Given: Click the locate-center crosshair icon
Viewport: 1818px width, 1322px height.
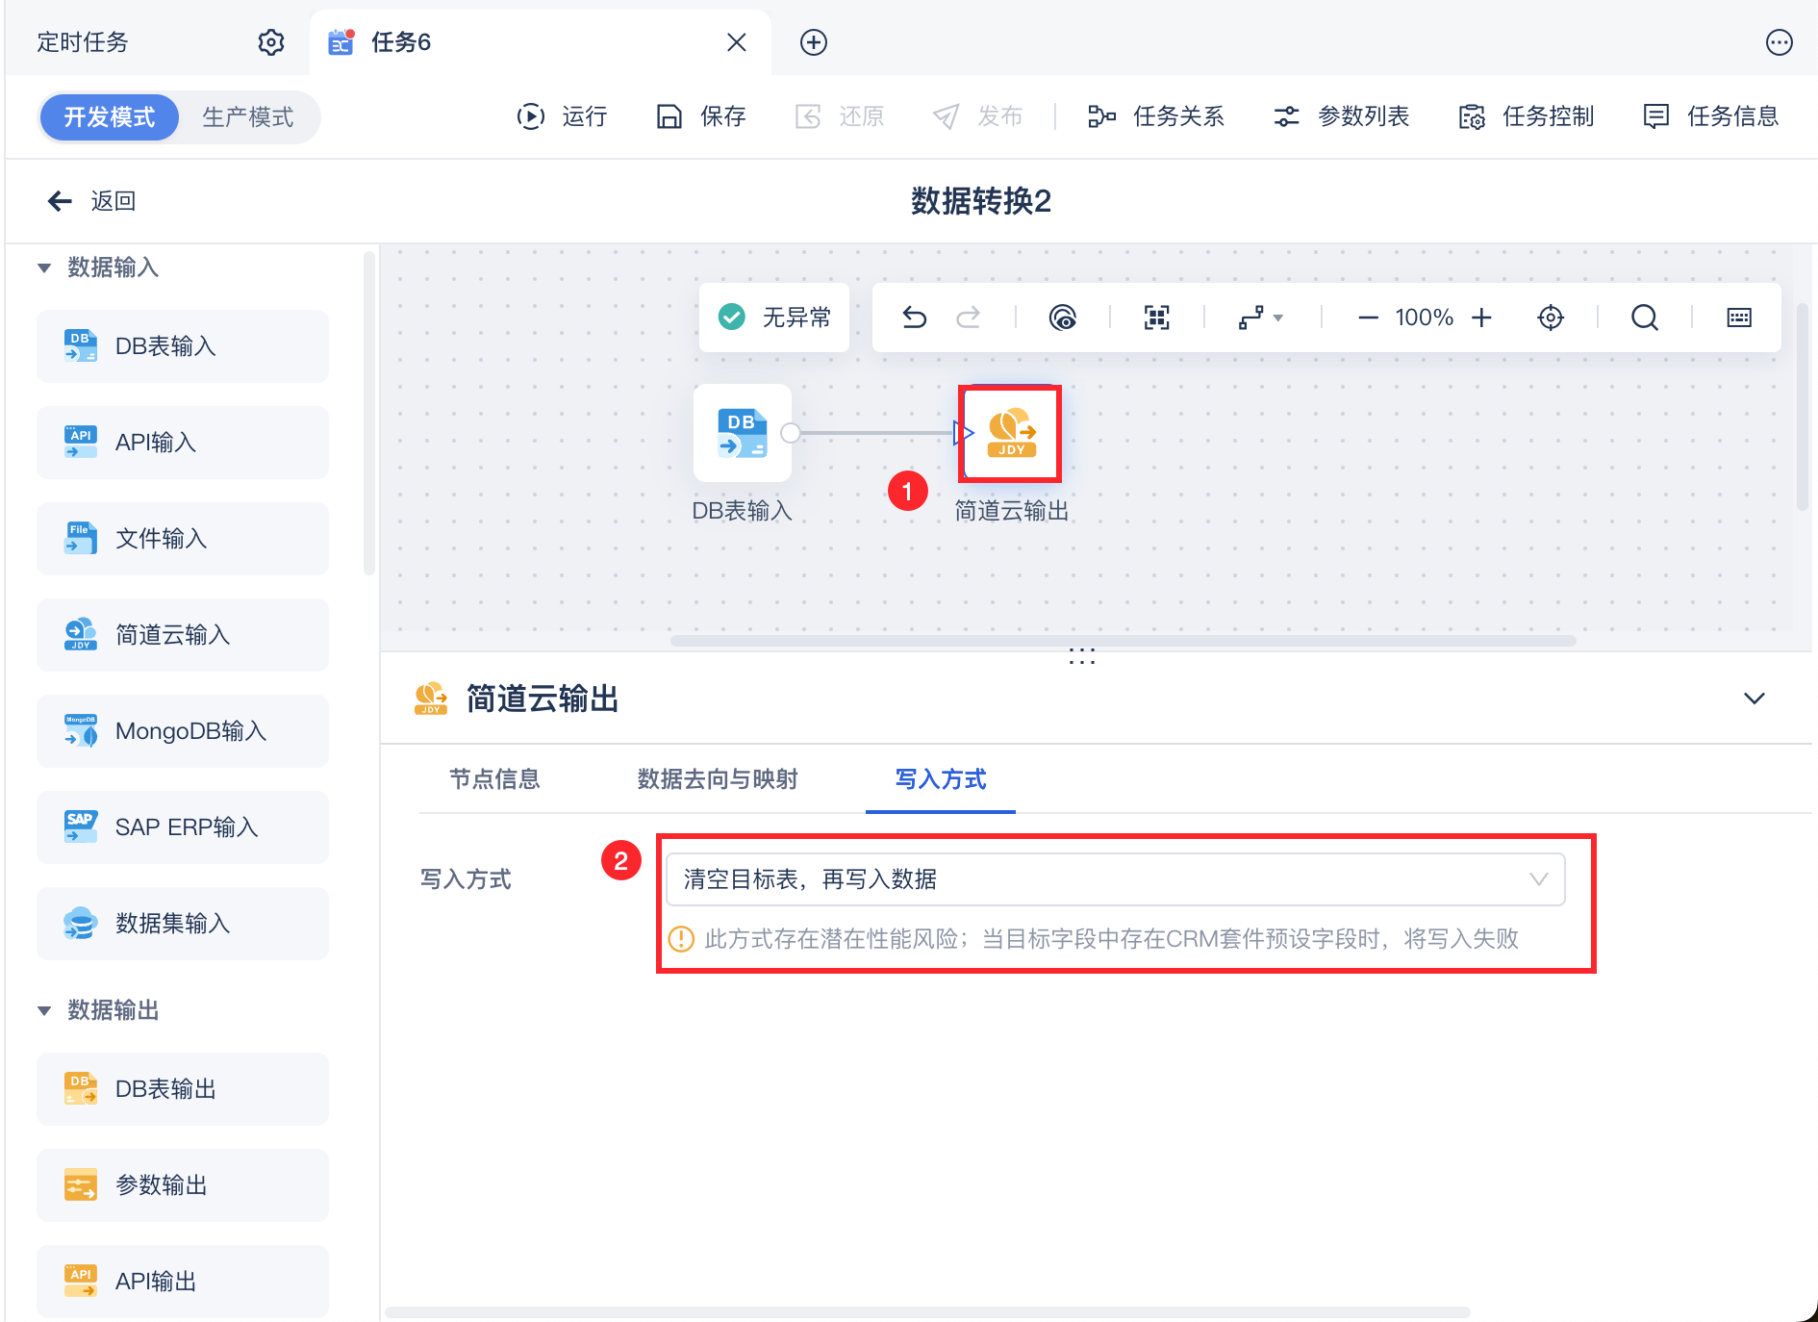Looking at the screenshot, I should pyautogui.click(x=1551, y=318).
